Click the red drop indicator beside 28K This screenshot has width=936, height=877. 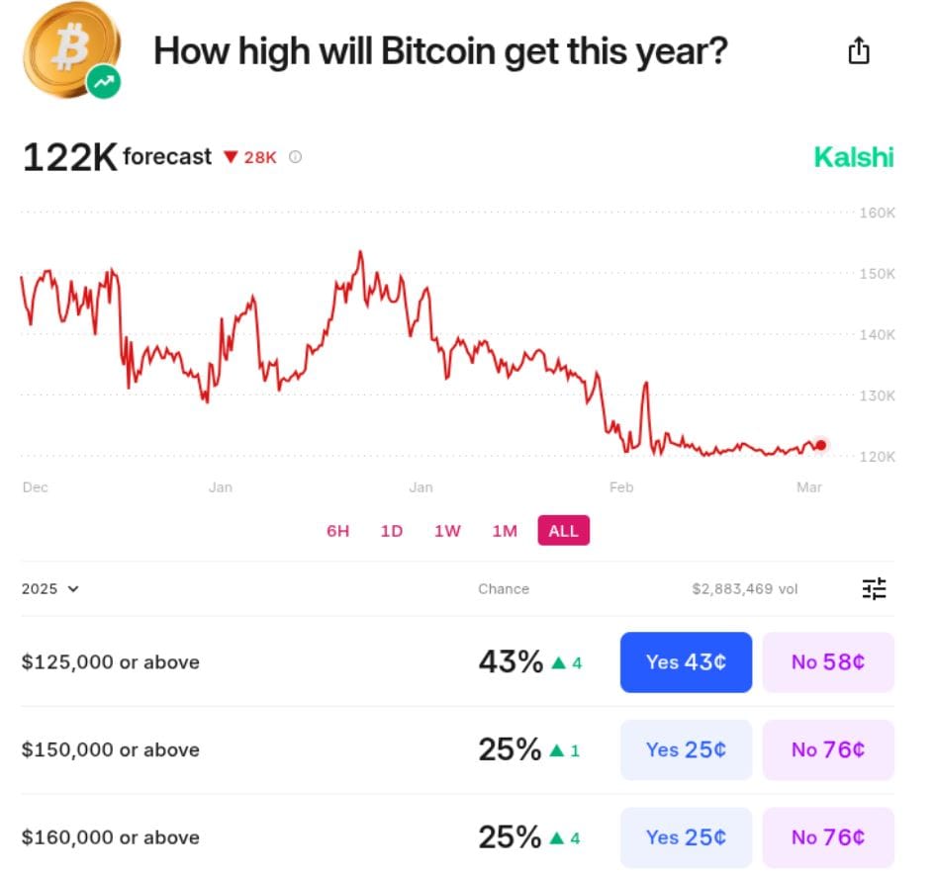pos(231,156)
